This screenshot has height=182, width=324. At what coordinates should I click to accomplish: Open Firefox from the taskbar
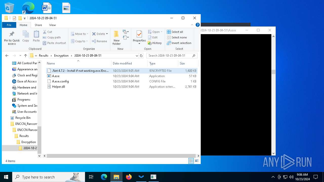pyautogui.click(x=129, y=177)
